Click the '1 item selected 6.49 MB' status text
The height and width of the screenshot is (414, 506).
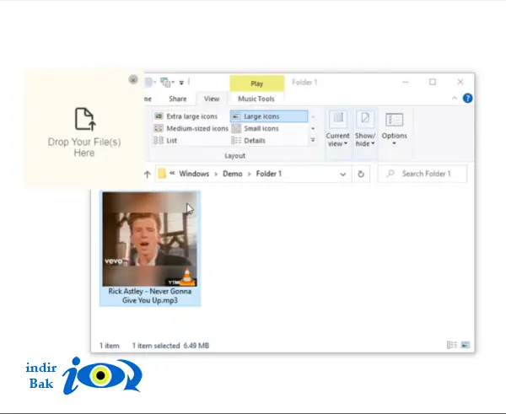tap(170, 346)
